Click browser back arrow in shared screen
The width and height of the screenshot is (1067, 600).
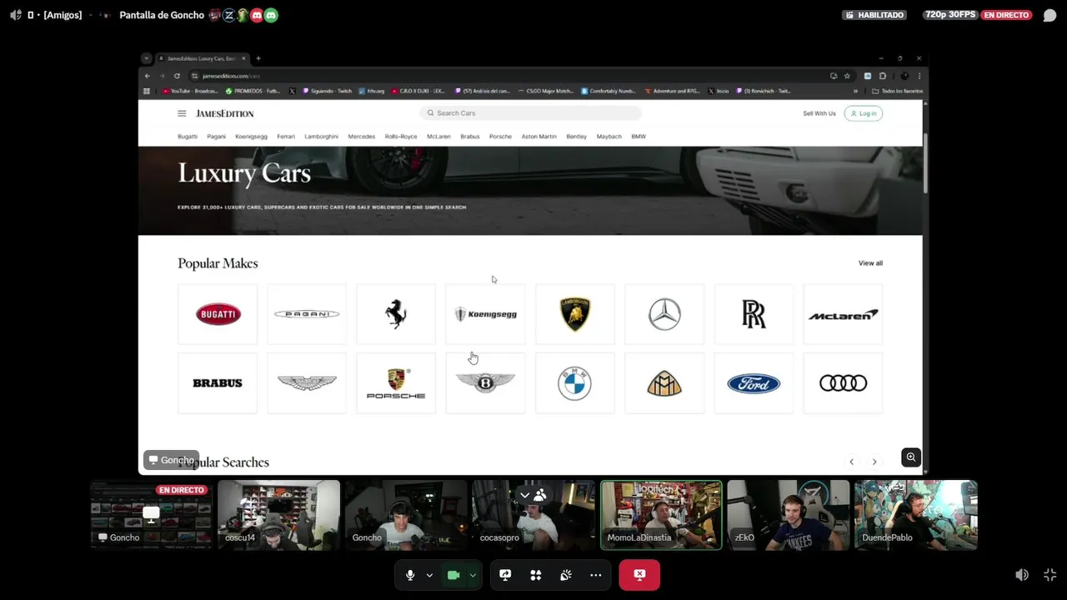pos(148,76)
